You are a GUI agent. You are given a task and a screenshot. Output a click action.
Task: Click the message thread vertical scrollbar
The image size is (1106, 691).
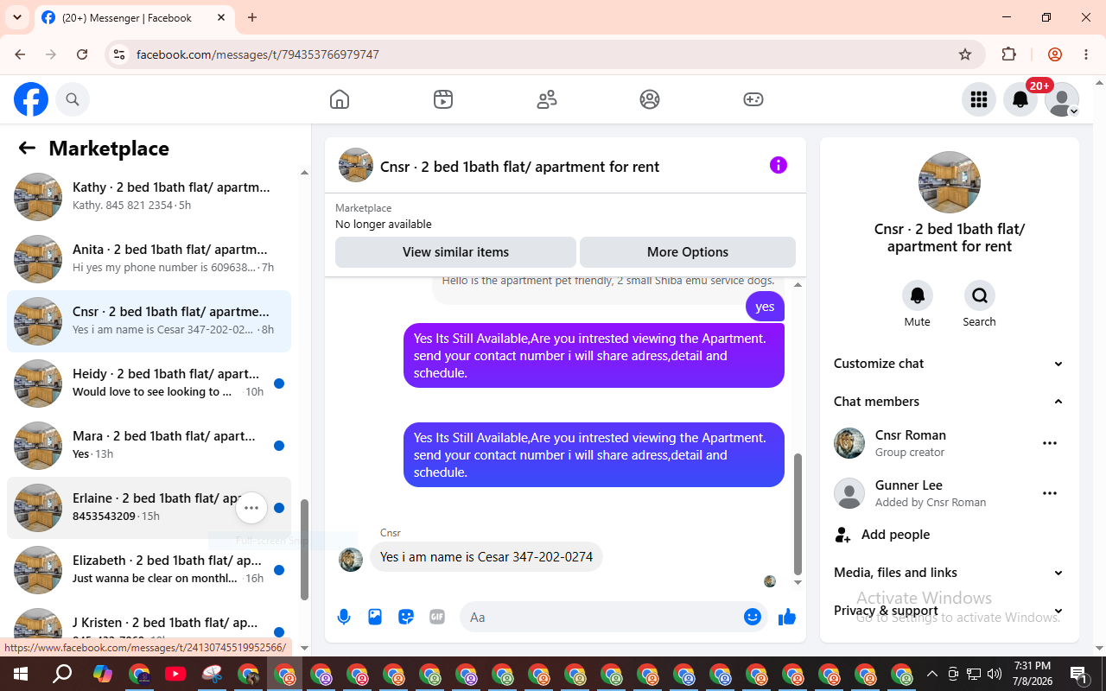click(x=798, y=515)
